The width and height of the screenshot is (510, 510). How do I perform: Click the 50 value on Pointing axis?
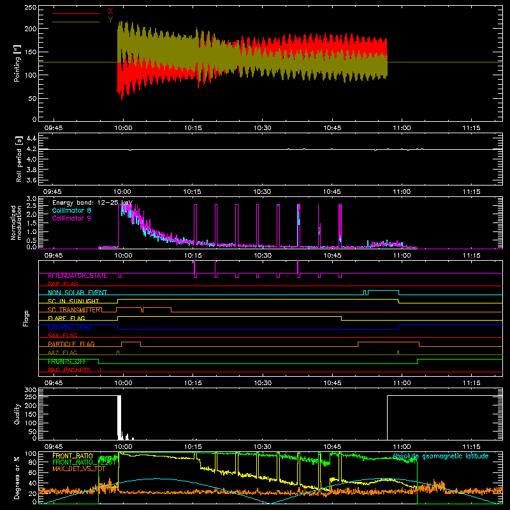point(33,99)
